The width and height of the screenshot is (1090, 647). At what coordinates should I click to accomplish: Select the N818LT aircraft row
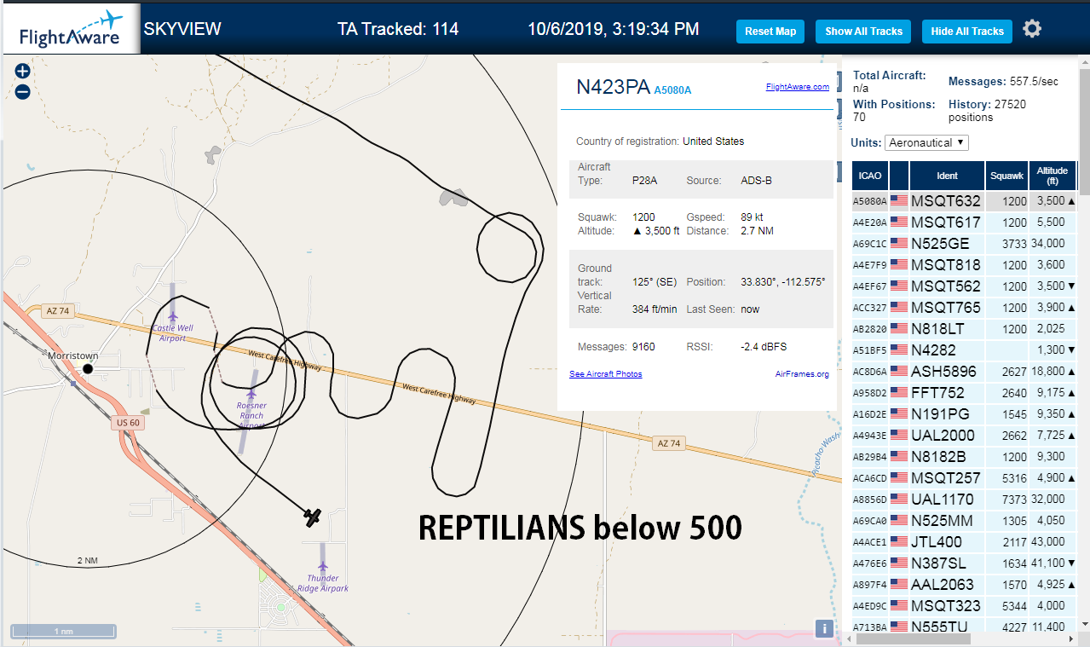click(x=965, y=329)
